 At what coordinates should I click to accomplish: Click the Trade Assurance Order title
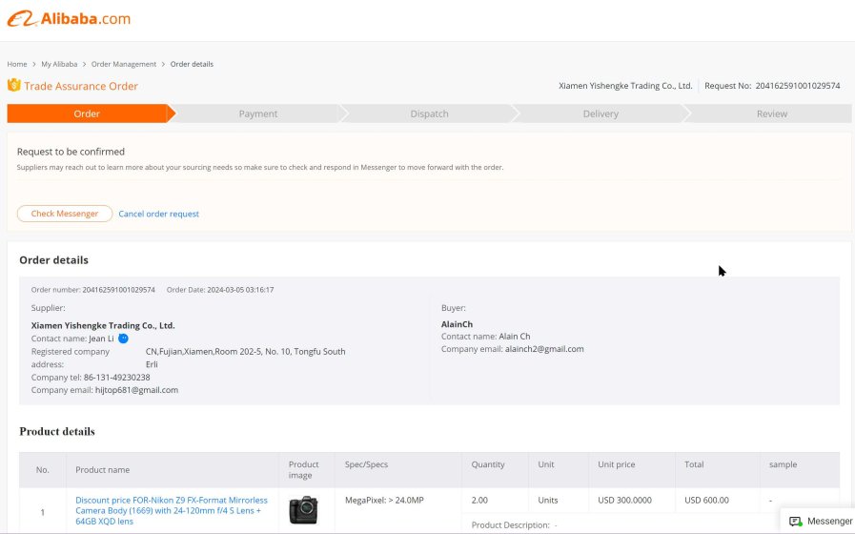[x=81, y=86]
